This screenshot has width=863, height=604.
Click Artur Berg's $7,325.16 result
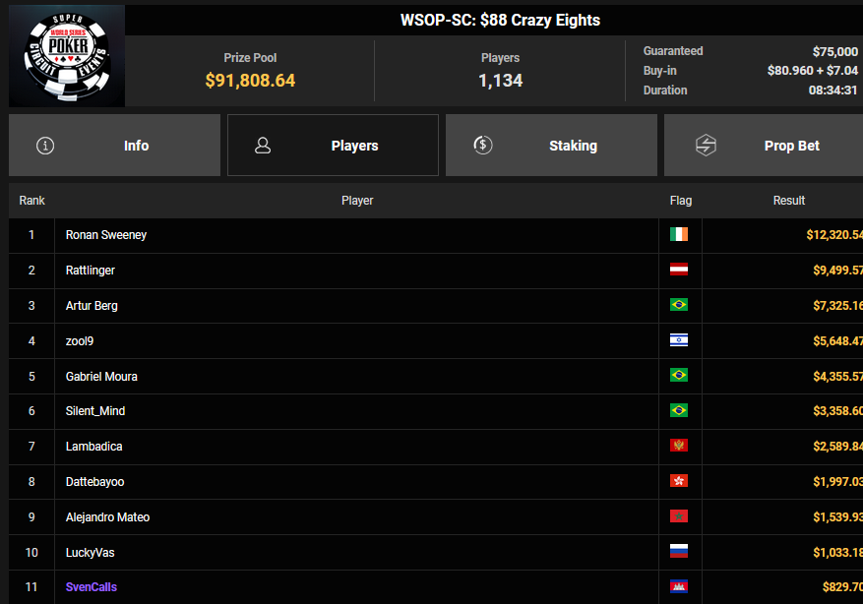832,306
